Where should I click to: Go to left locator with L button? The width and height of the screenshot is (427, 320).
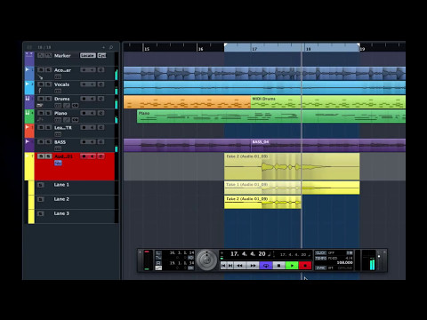point(158,252)
